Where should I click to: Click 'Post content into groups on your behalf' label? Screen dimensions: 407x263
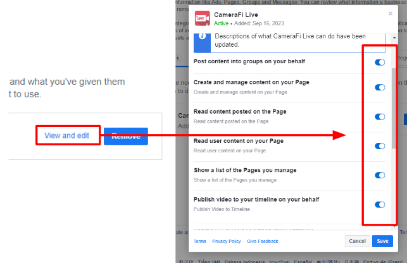[x=249, y=61]
